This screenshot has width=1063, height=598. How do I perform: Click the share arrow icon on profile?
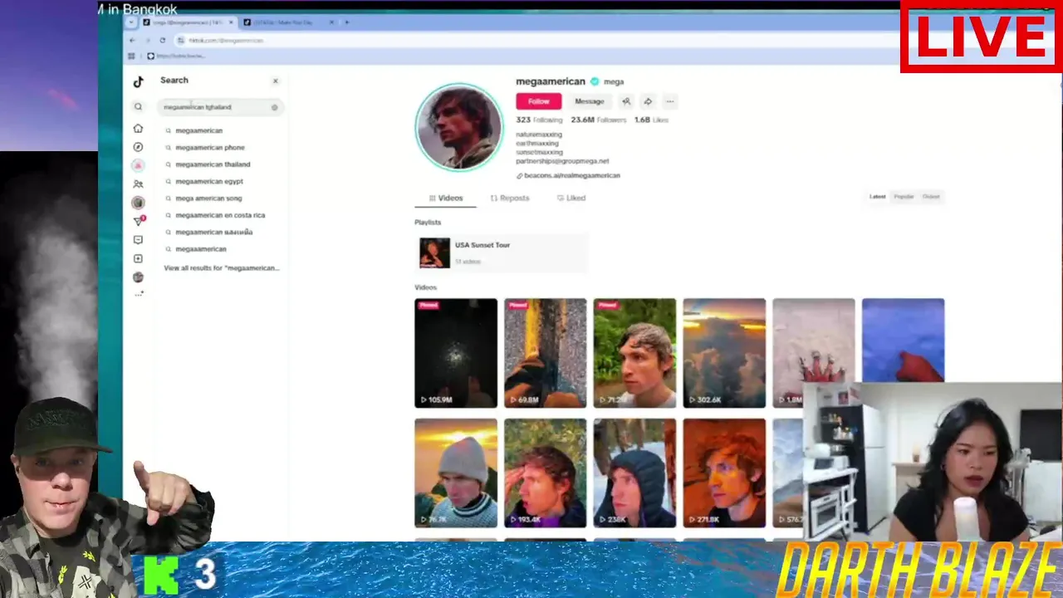click(x=648, y=101)
